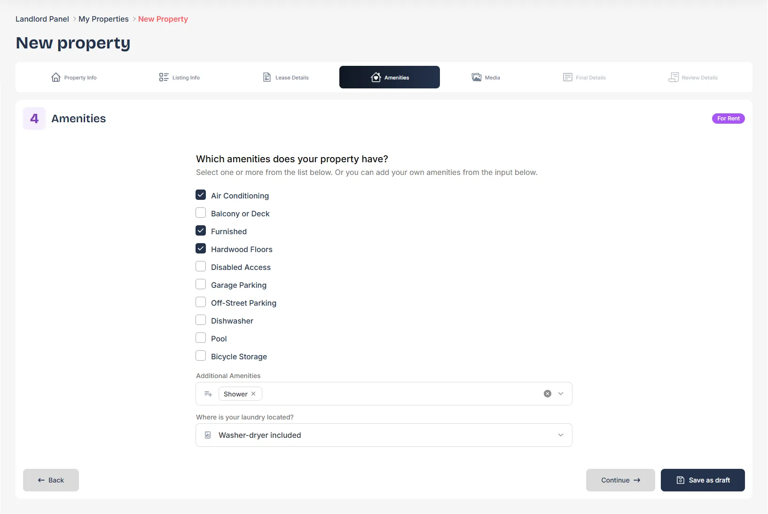Go to the Listing Info step tab
768x514 pixels.
[179, 77]
